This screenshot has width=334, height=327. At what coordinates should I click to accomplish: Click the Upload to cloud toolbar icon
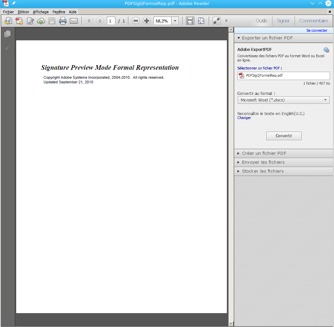coord(41,21)
